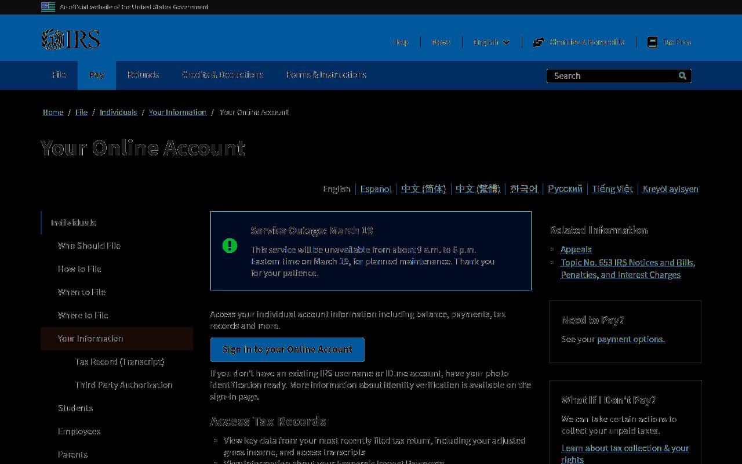Click the US flag icon
Image resolution: width=742 pixels, height=464 pixels.
tap(48, 7)
